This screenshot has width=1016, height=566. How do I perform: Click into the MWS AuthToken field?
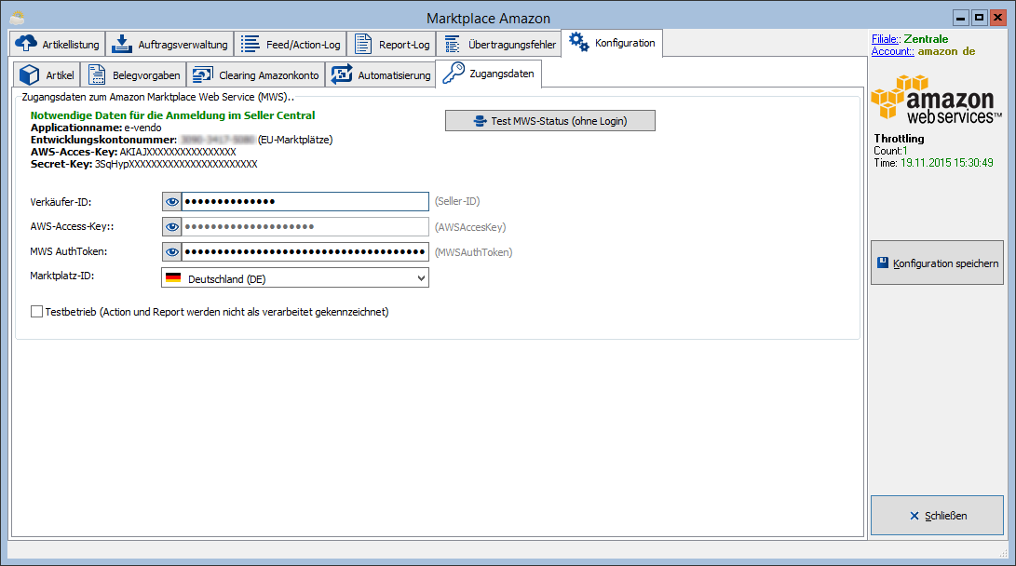coord(305,252)
